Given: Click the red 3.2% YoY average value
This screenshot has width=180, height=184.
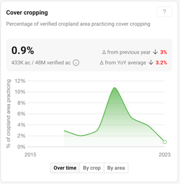Looking at the screenshot, I should click(161, 63).
